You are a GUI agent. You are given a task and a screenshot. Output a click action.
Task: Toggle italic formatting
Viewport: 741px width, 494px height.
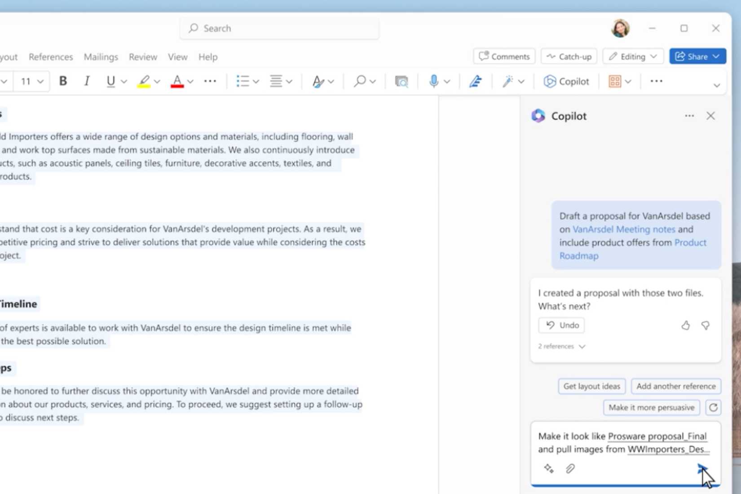87,81
